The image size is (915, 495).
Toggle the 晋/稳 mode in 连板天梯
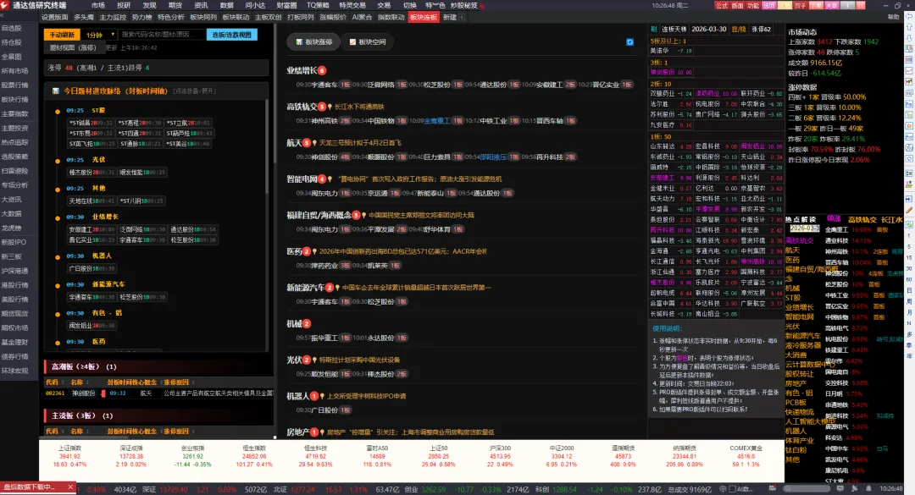[738, 29]
